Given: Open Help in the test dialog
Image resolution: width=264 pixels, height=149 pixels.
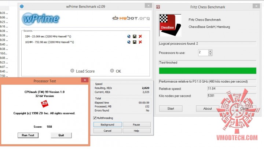Looking at the screenshot, I should coord(136,131).
